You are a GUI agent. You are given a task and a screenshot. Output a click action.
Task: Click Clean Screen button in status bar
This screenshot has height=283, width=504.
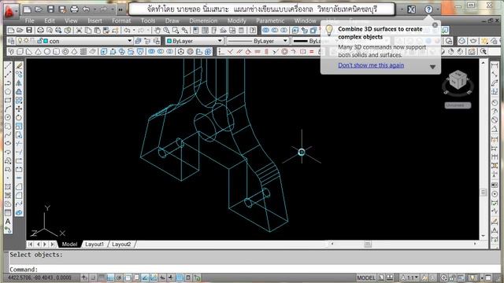[488, 277]
